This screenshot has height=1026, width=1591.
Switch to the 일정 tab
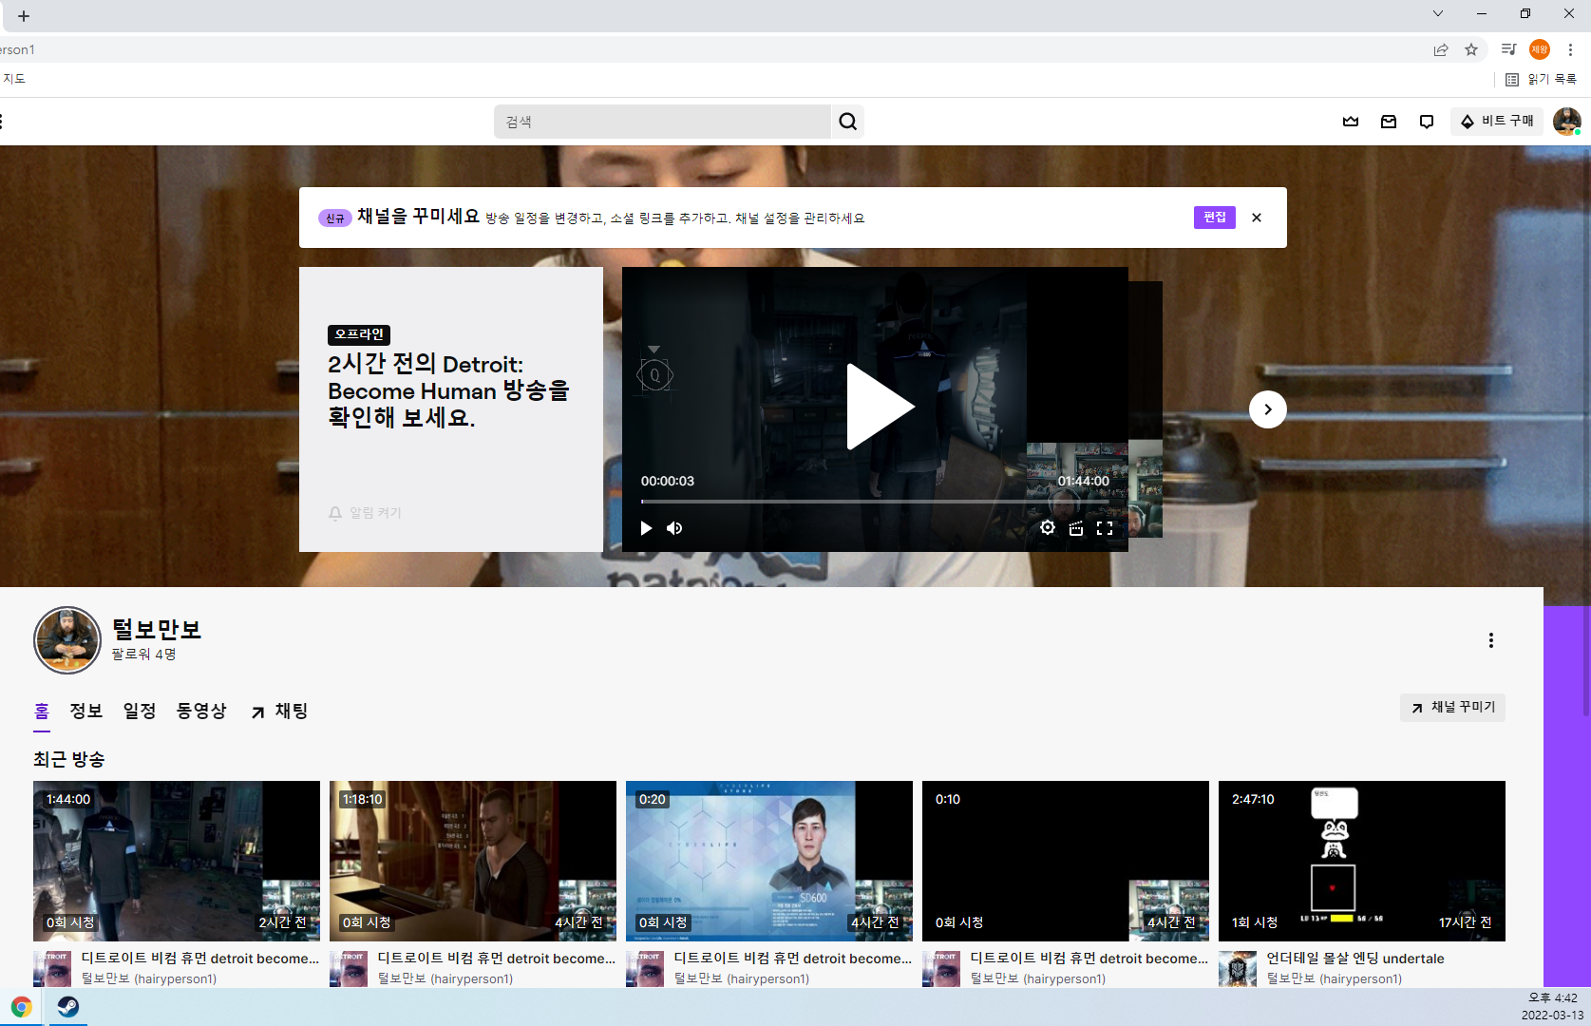[140, 712]
